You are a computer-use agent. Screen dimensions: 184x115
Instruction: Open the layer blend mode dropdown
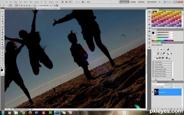[158, 85]
